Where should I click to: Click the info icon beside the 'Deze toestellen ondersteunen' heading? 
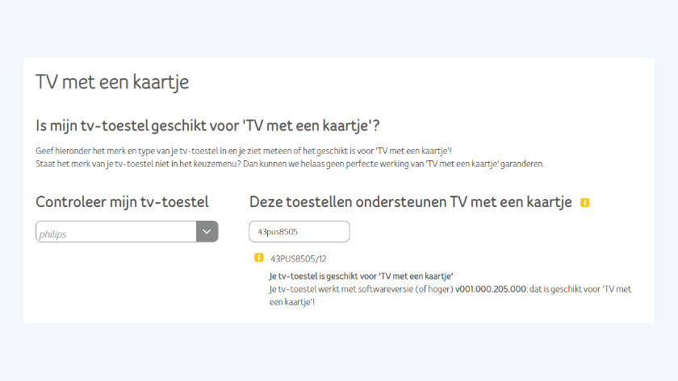(x=584, y=202)
